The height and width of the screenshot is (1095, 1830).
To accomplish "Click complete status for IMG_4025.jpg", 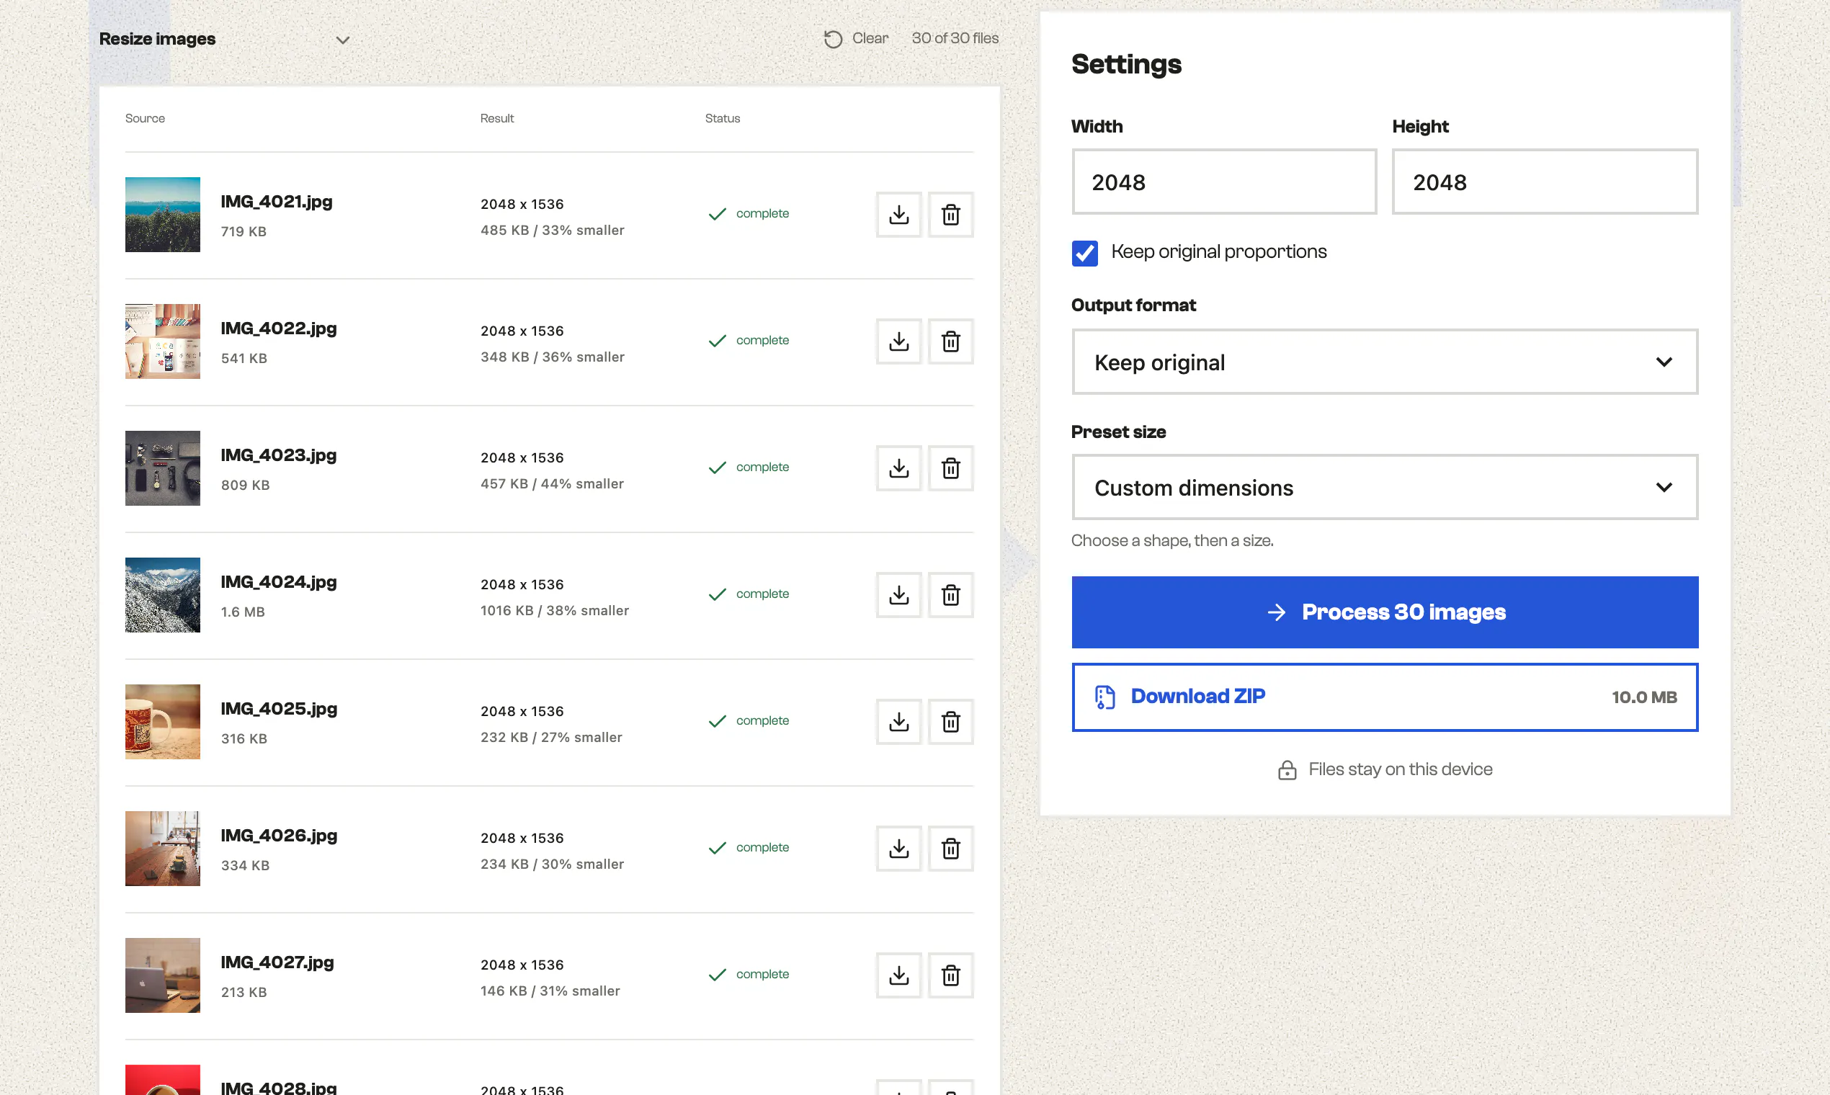I will point(749,721).
